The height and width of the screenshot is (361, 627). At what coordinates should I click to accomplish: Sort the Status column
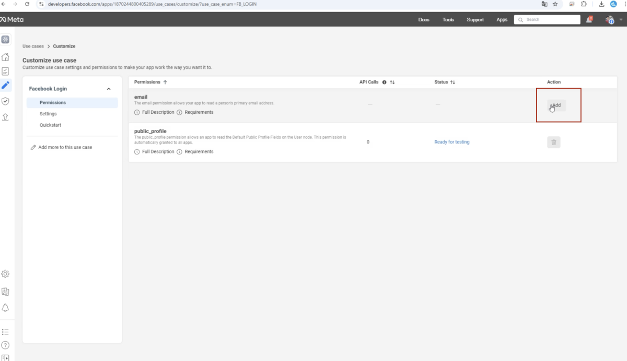coord(452,82)
